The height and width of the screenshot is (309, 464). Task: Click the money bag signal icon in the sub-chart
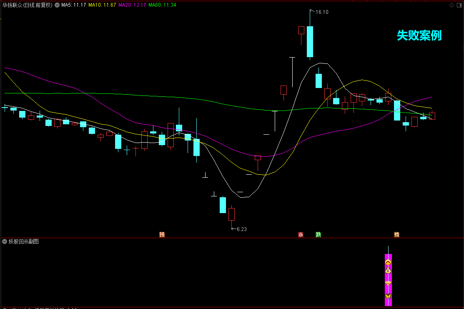[388, 270]
